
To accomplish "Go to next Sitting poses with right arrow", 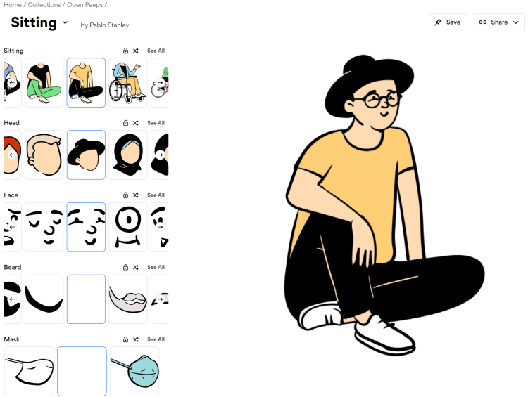I will (161, 82).
